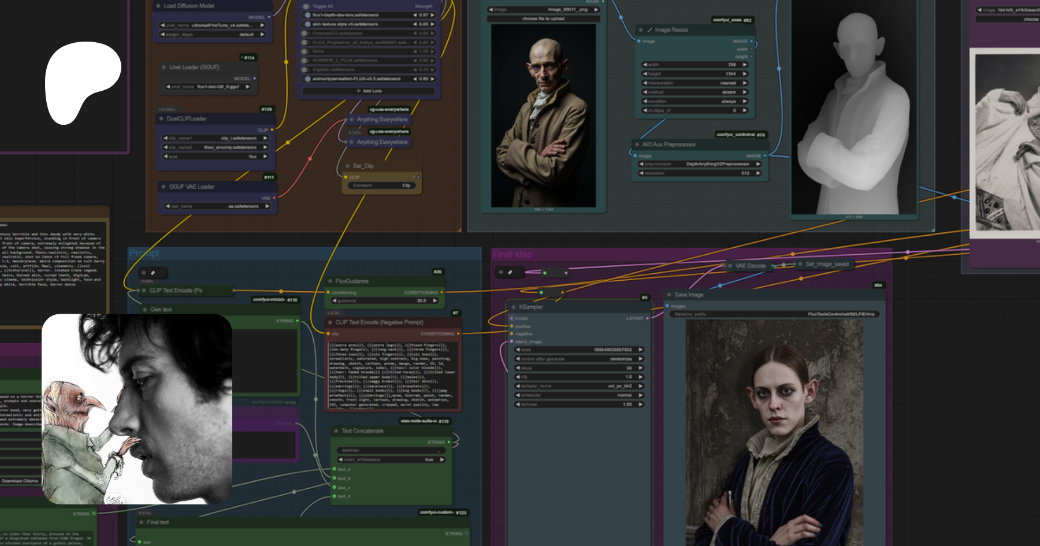Open the sampler_name dropdown in KSampler
This screenshot has width=1040, height=546.
(579, 386)
